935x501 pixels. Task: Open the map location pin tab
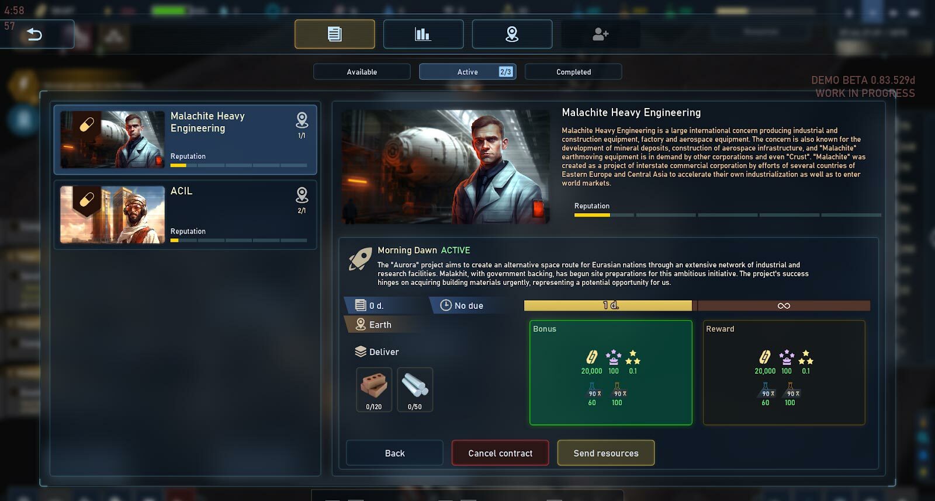512,34
